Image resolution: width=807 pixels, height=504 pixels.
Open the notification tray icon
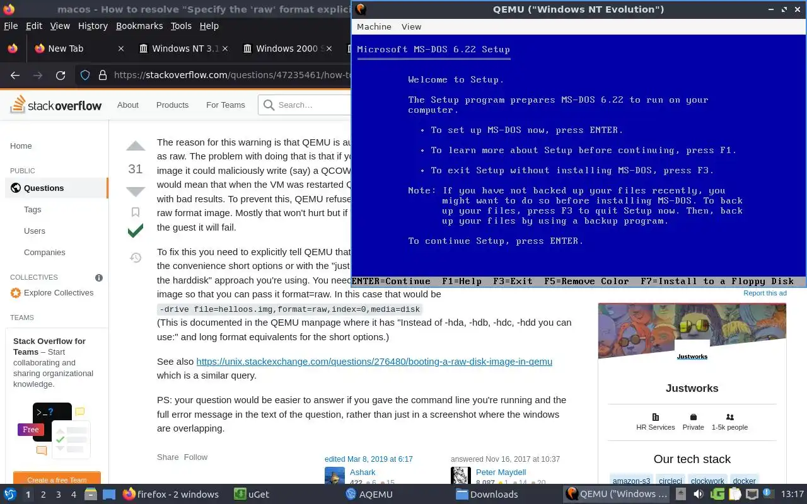(768, 494)
